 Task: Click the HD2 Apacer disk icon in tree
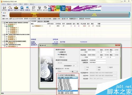pos(4,41)
